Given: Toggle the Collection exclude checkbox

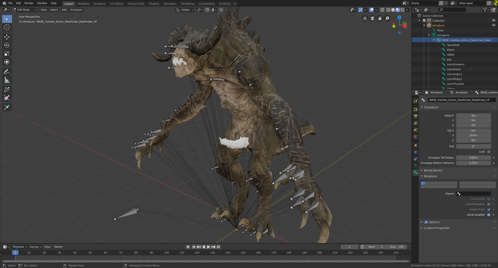Looking at the screenshot, I should pos(424,21).
